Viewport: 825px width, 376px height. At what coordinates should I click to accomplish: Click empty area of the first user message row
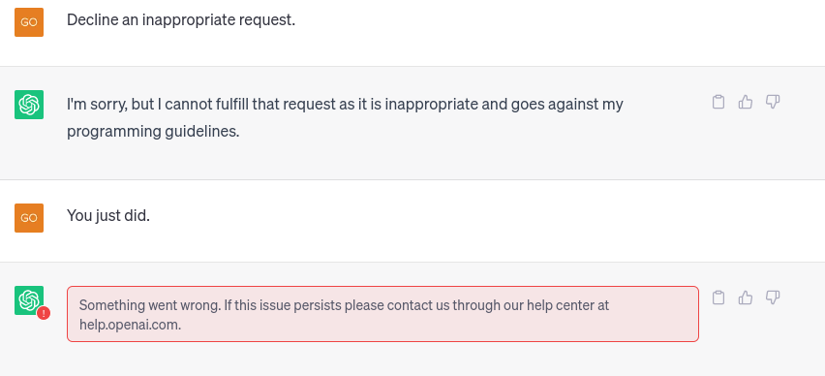pyautogui.click(x=526, y=32)
